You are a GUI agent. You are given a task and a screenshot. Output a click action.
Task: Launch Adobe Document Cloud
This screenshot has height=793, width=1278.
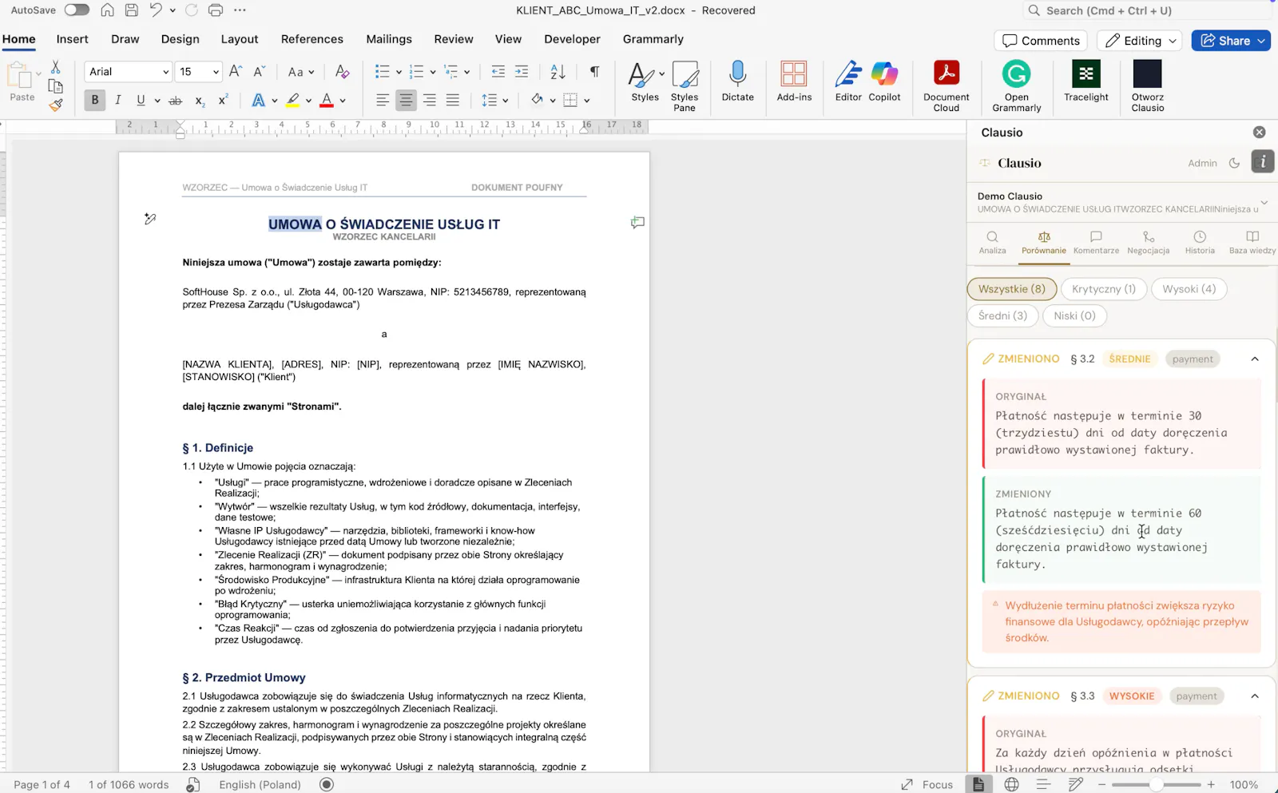coord(946,86)
